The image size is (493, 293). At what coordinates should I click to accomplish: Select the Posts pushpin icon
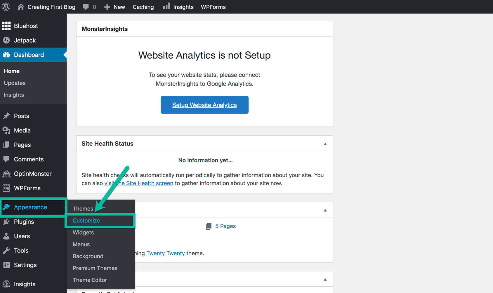pos(6,116)
